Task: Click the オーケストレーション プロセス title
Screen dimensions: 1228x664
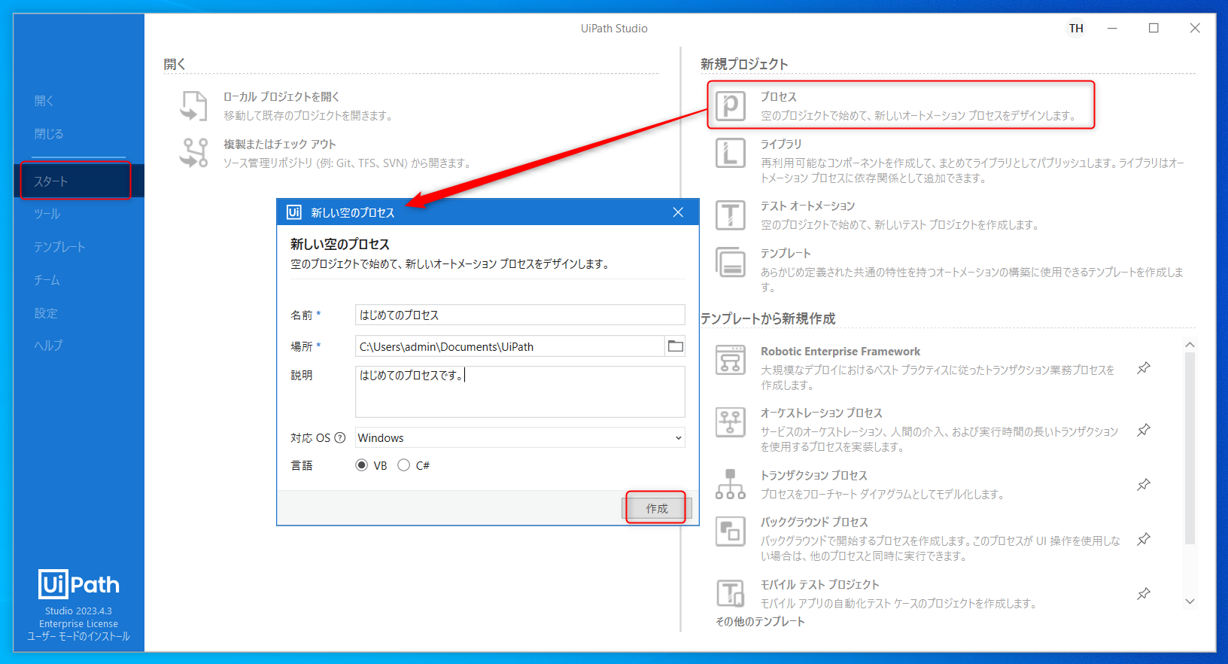Action: [x=821, y=413]
